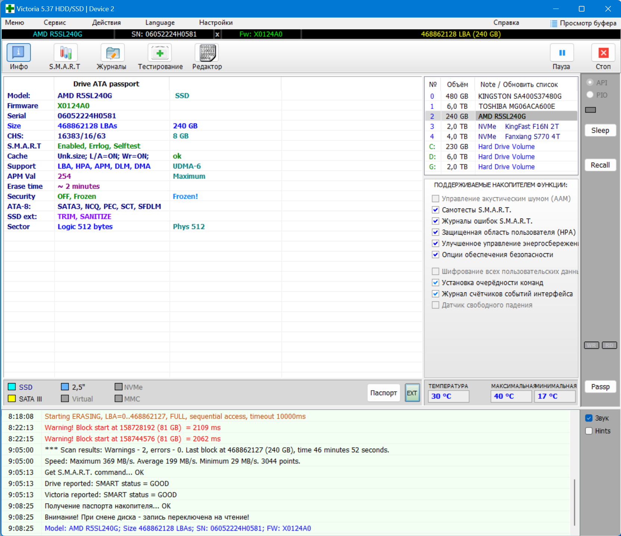Toggle Опции обеспечения безопасности checkbox
This screenshot has width=621, height=536.
coord(435,254)
